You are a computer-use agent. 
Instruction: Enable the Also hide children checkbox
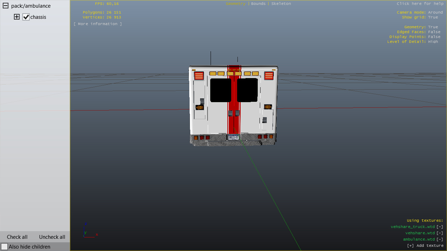click(x=5, y=247)
